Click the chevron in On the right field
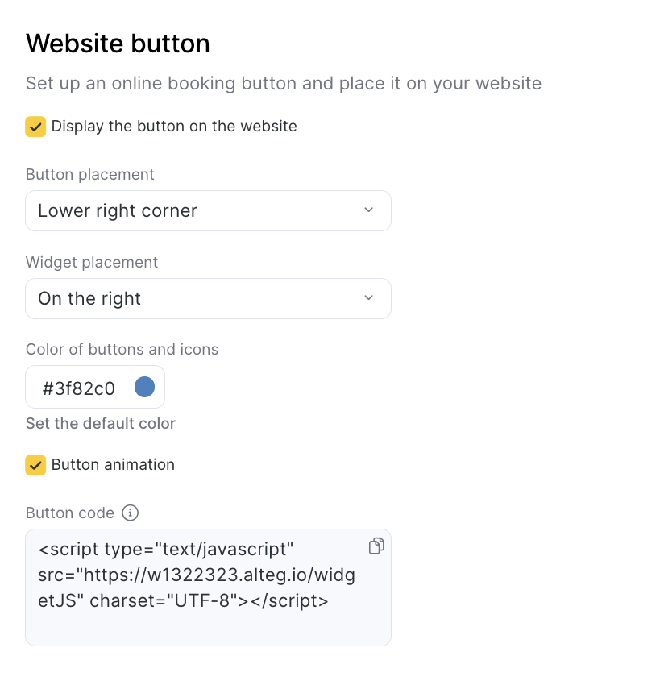This screenshot has width=664, height=685. tap(369, 298)
